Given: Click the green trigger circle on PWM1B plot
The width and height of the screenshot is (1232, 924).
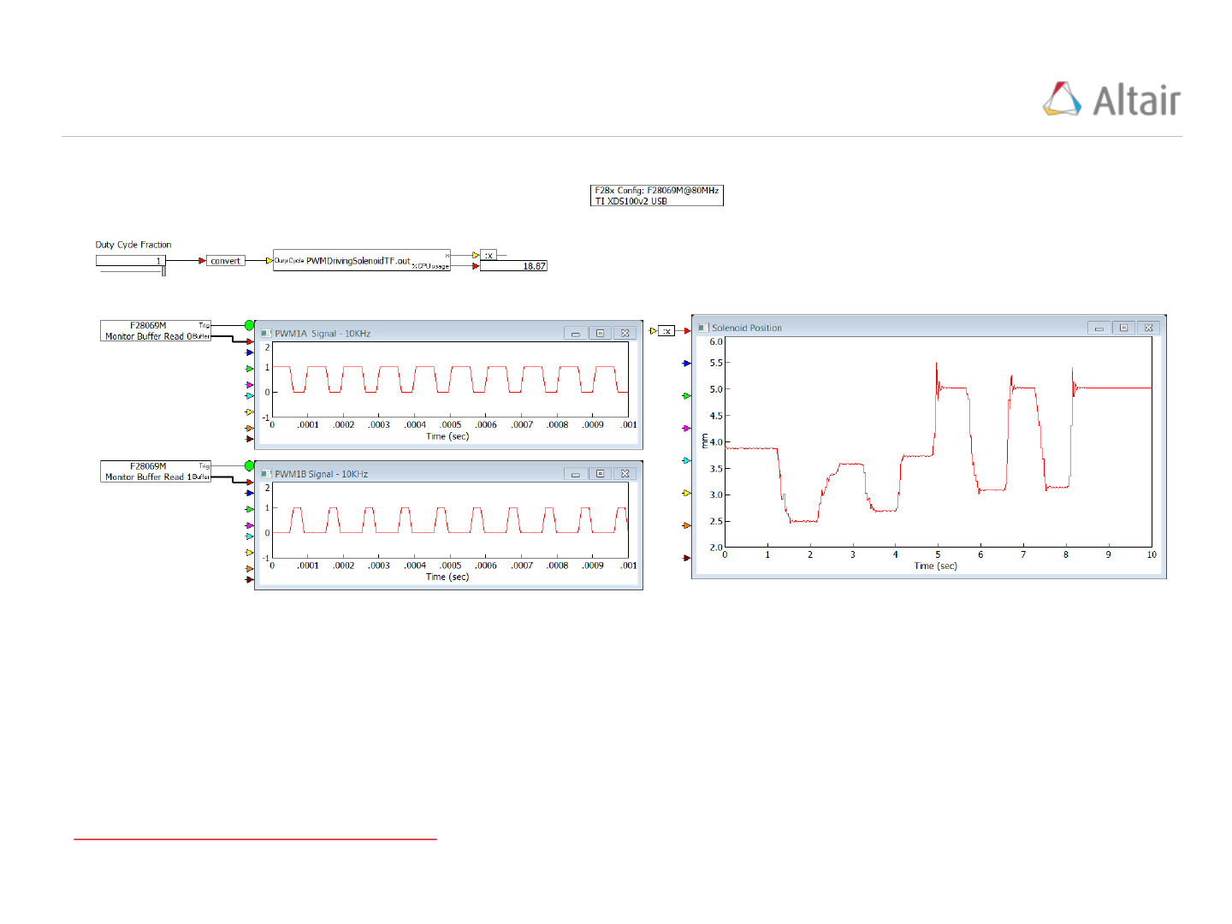Looking at the screenshot, I should 249,466.
